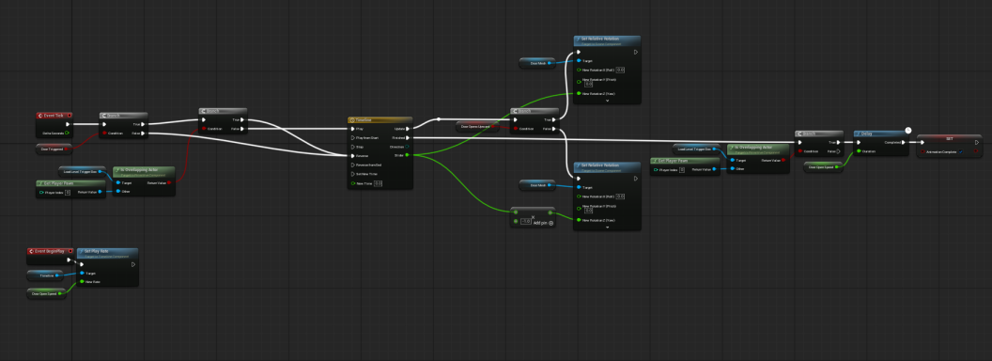Click the Play from Start exec pin

352,137
